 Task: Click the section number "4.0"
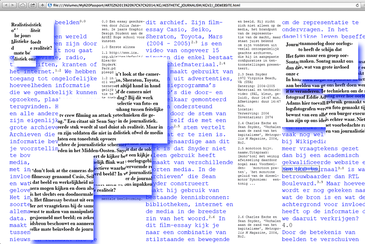[x=287, y=225]
